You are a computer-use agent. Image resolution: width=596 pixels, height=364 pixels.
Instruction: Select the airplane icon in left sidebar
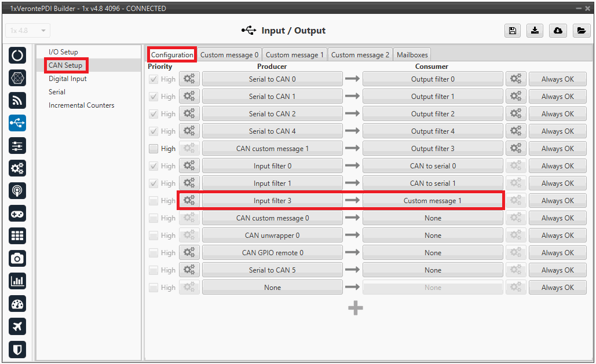coord(18,326)
